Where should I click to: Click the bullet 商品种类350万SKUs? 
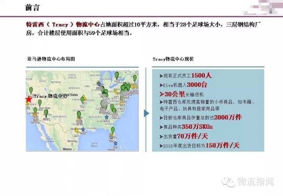point(186,127)
